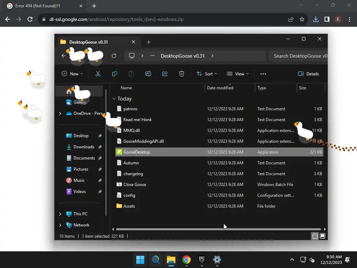Open the Assets folder row
Screen dimensions: 357x268
pyautogui.click(x=219, y=206)
